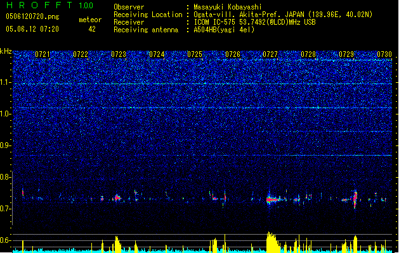Select the 0725 time label

pos(195,54)
